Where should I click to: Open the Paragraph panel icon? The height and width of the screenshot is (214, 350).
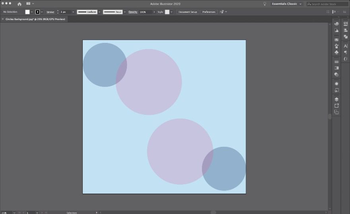(x=345, y=52)
